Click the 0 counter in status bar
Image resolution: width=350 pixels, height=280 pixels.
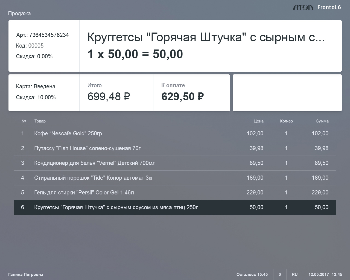[280, 275]
